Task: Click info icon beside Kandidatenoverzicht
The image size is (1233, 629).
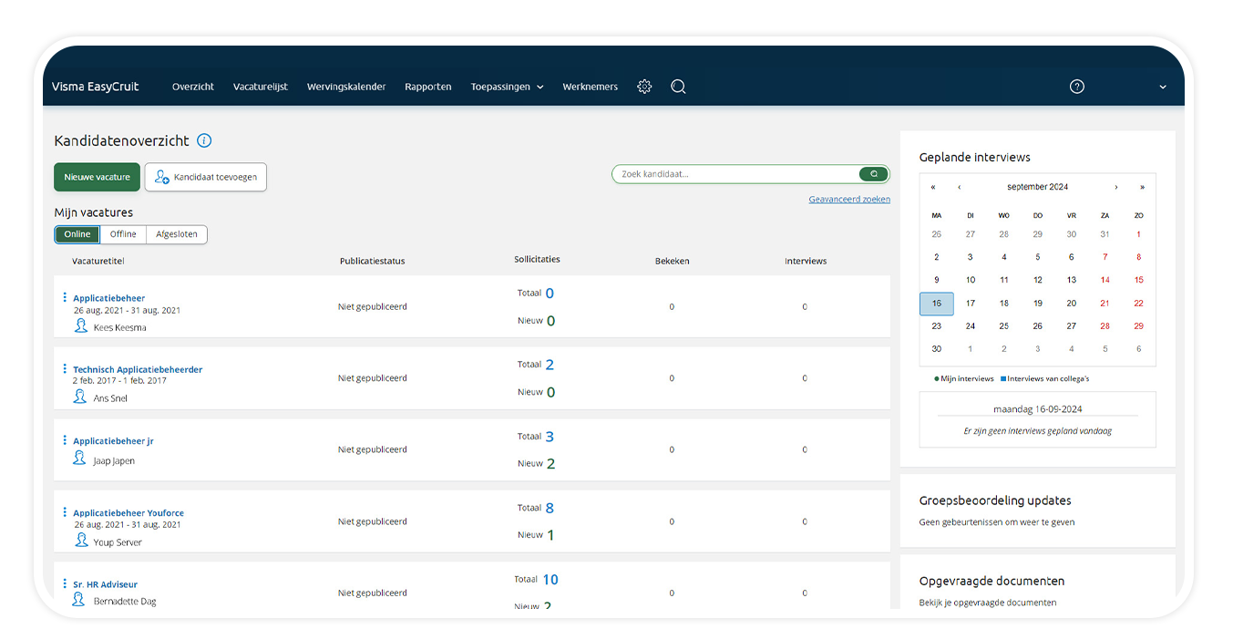Action: tap(204, 140)
